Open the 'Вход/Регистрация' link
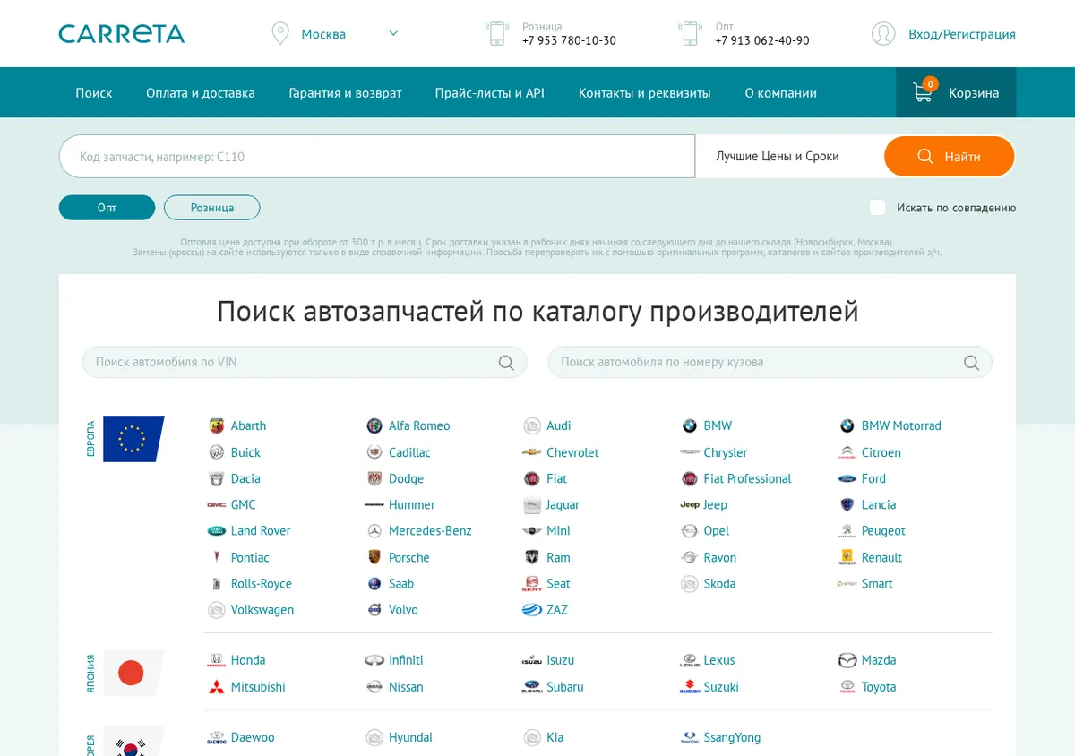 962,34
